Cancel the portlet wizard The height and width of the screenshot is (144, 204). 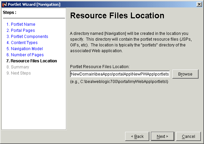tap(188, 136)
